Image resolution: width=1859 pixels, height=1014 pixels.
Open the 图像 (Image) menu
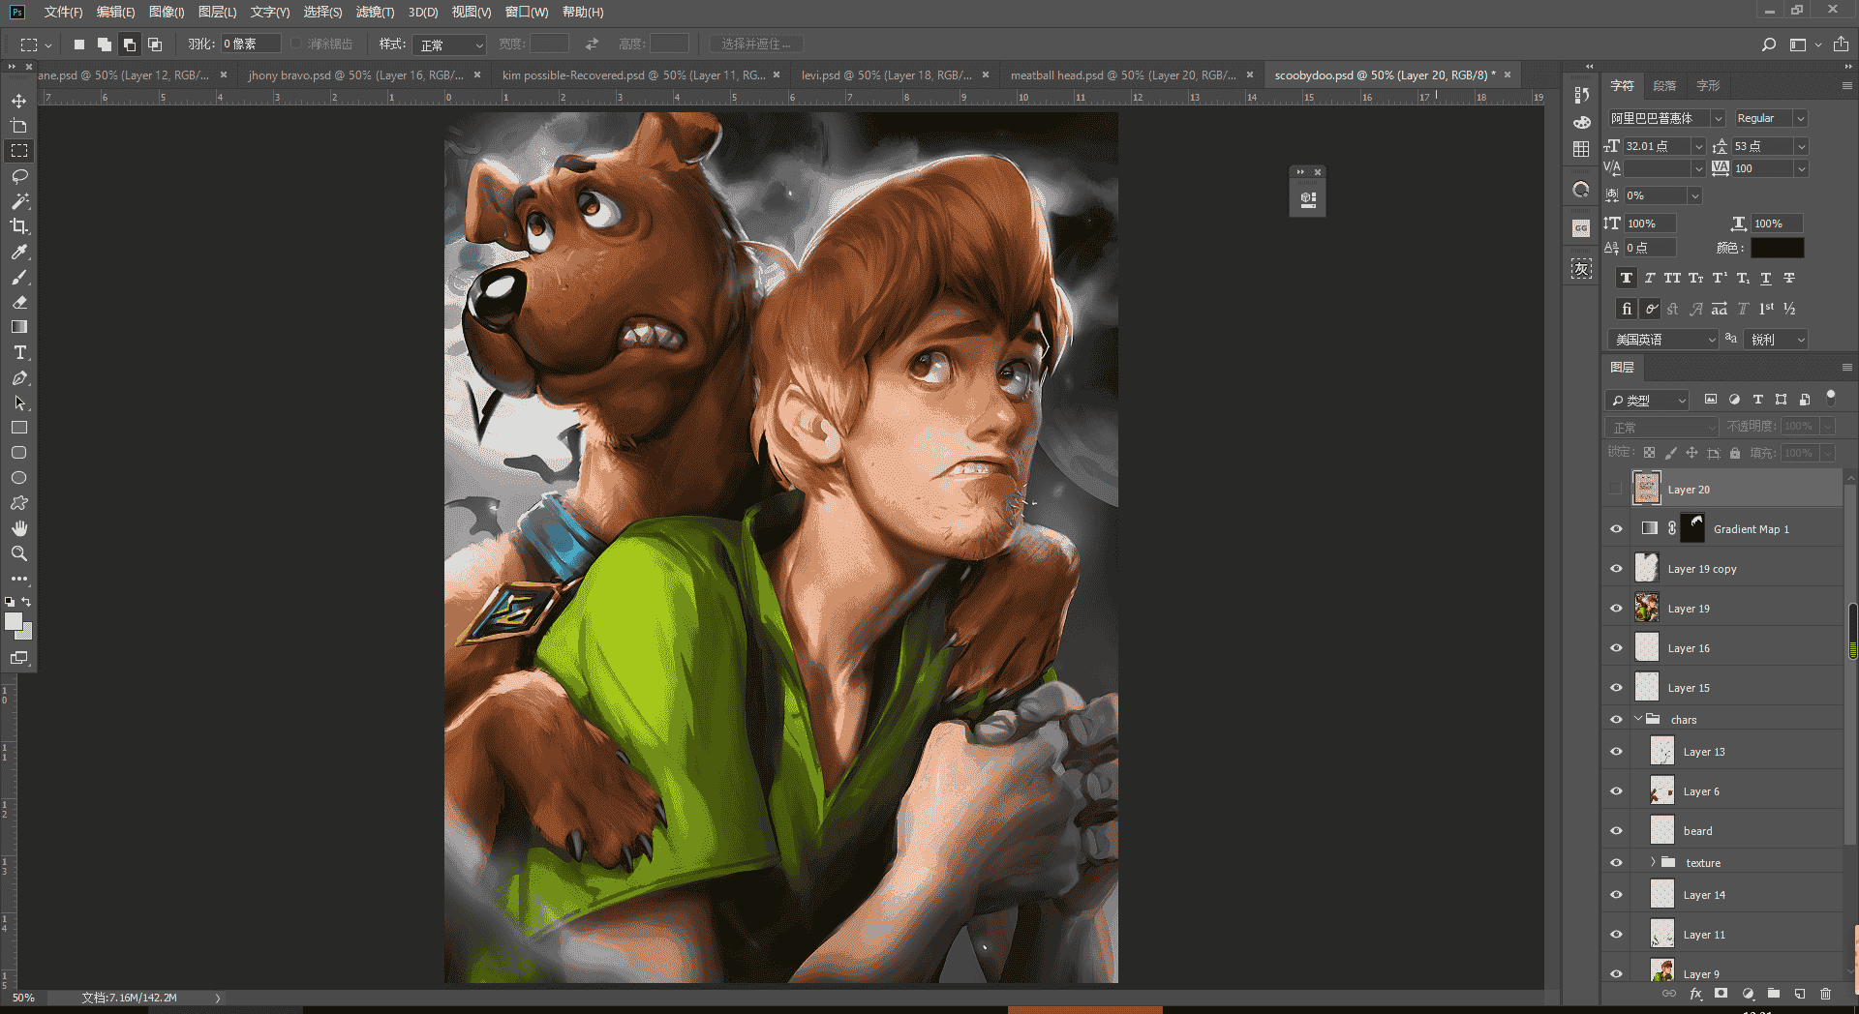(167, 13)
